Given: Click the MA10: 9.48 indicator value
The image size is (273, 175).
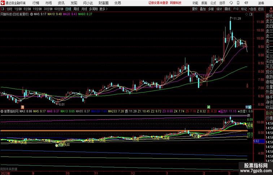Looking at the screenshot, I should 55,14.
